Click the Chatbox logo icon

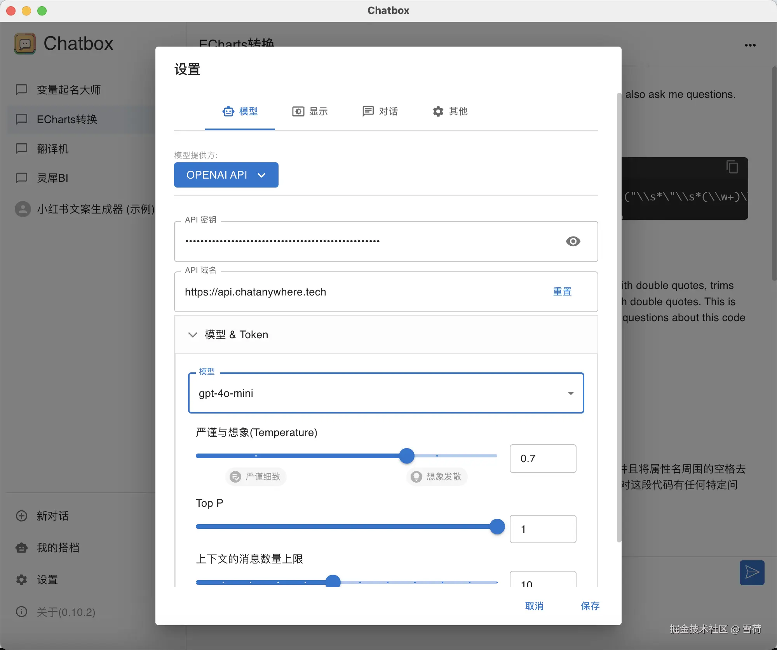[x=25, y=43]
